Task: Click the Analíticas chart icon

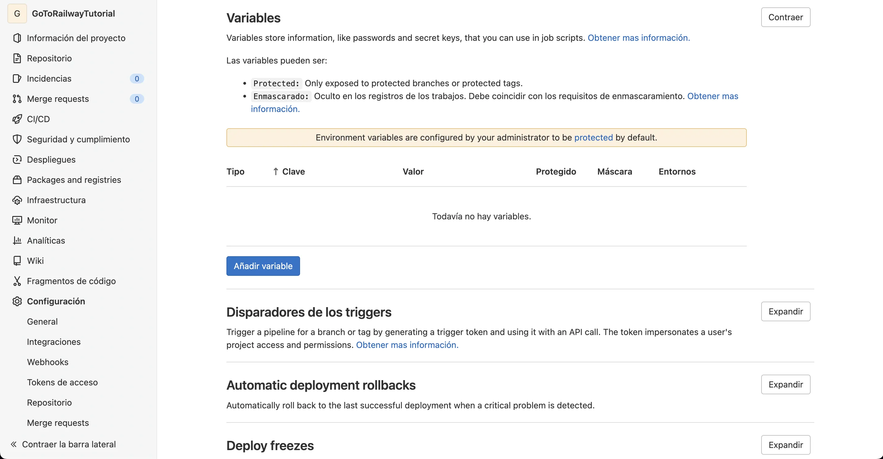Action: tap(17, 240)
